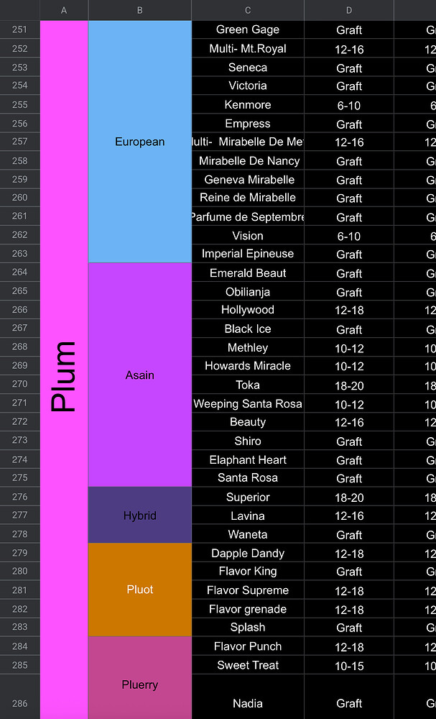Select the purple Asain category cell
The width and height of the screenshot is (436, 719).
139,375
